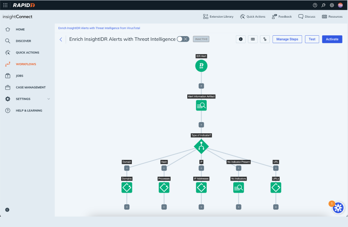This screenshot has height=227, width=348.
Task: Click the Manage Steps button
Action: (287, 39)
